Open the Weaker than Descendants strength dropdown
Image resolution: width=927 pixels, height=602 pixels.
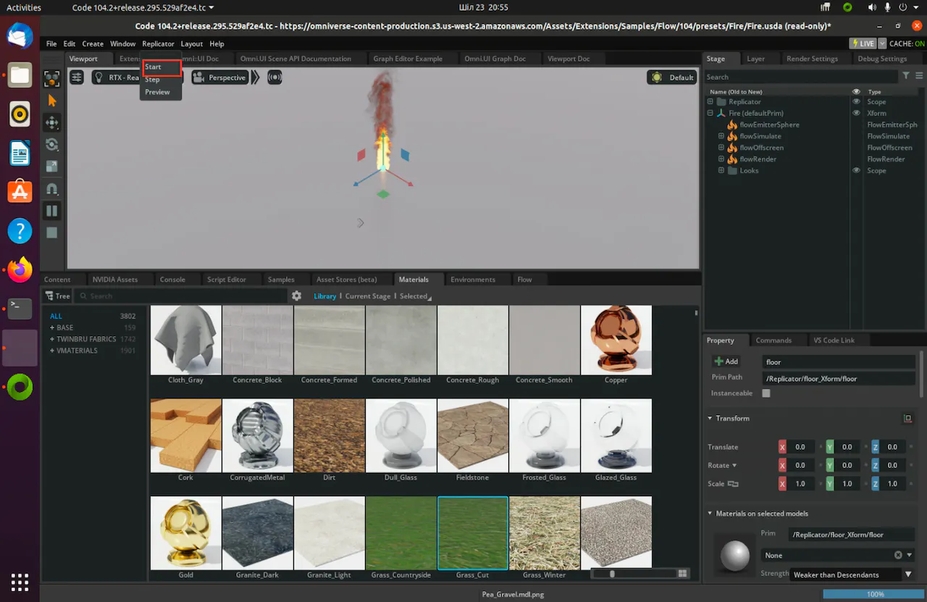click(908, 574)
